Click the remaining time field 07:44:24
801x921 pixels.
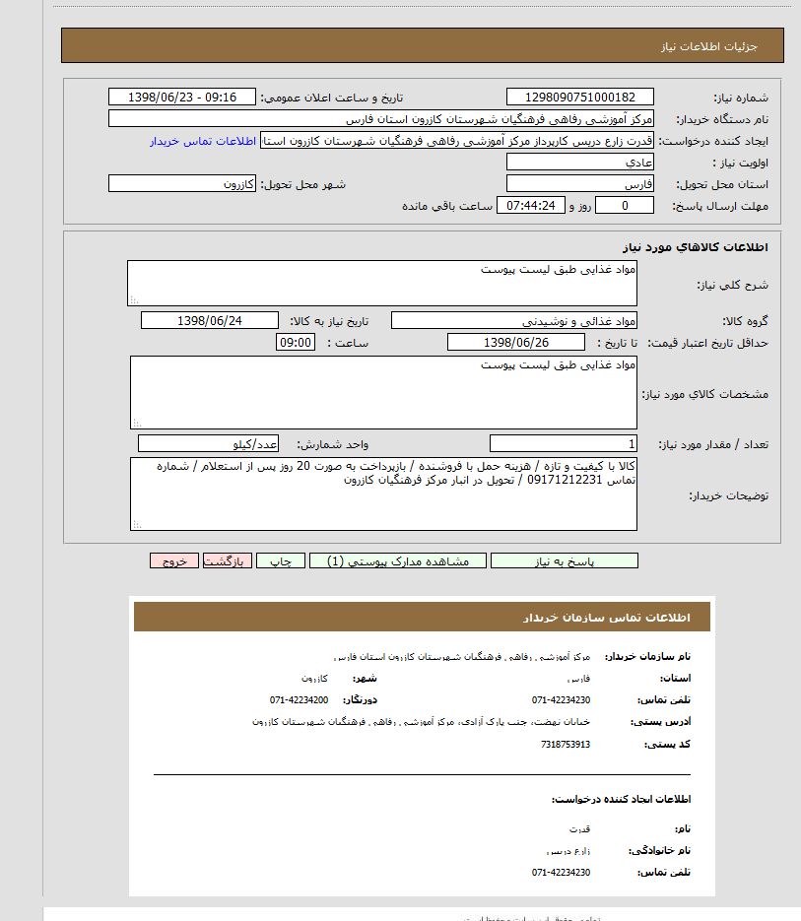pyautogui.click(x=535, y=206)
